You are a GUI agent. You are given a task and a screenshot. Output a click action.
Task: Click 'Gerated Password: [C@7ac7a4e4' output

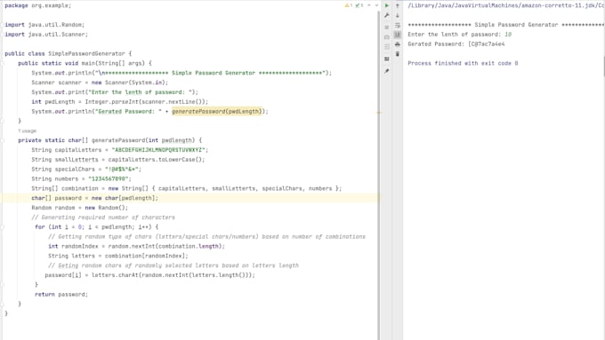point(456,43)
